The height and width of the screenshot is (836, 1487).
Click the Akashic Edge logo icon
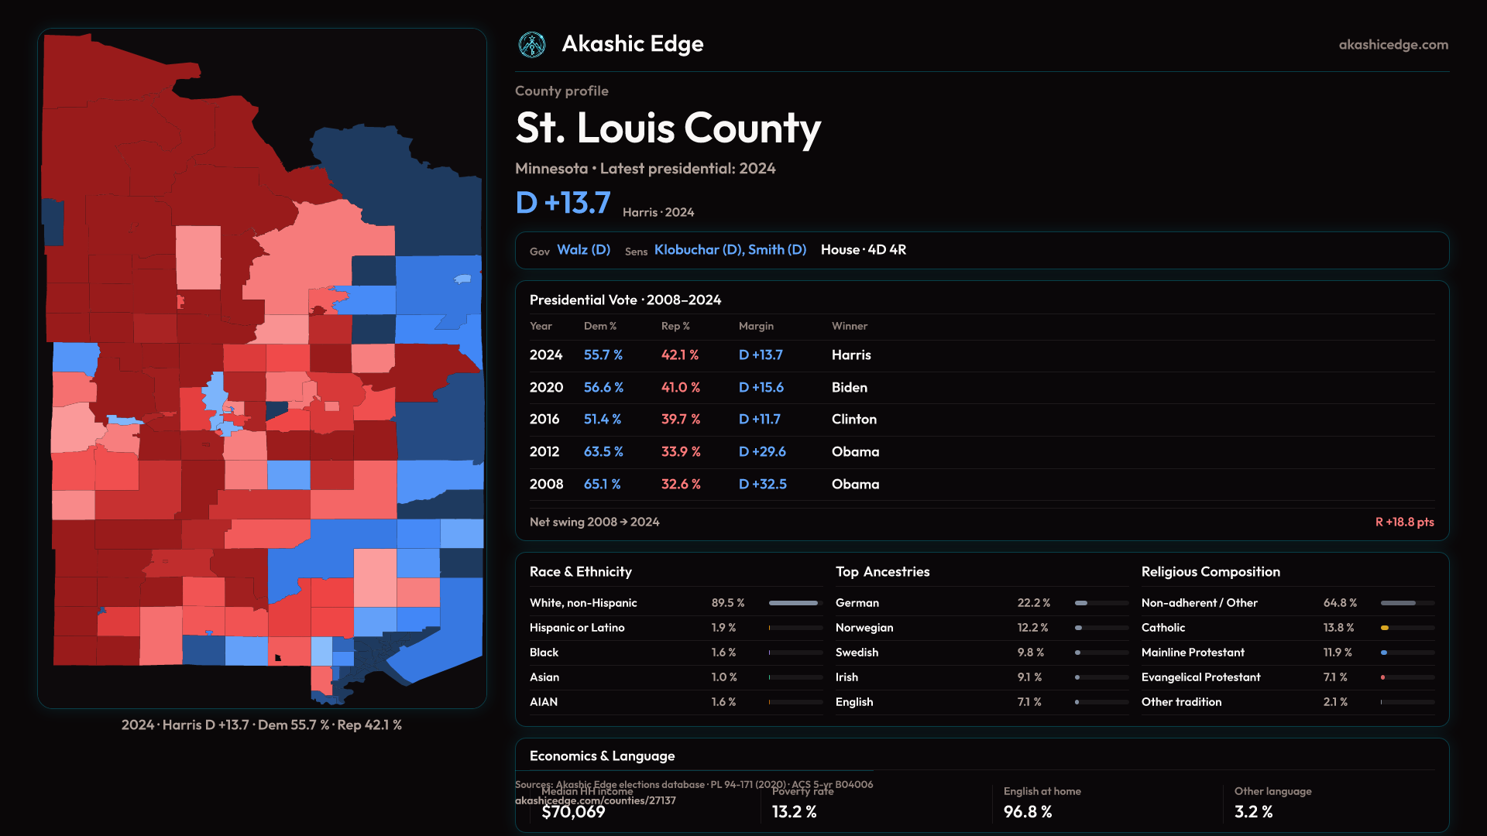[532, 45]
